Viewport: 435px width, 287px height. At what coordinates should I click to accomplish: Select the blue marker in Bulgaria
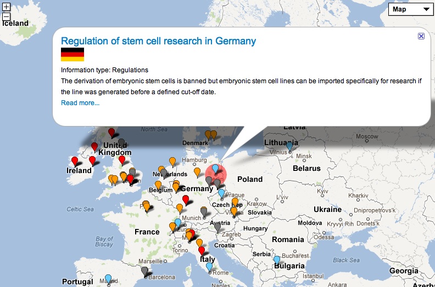click(x=277, y=260)
